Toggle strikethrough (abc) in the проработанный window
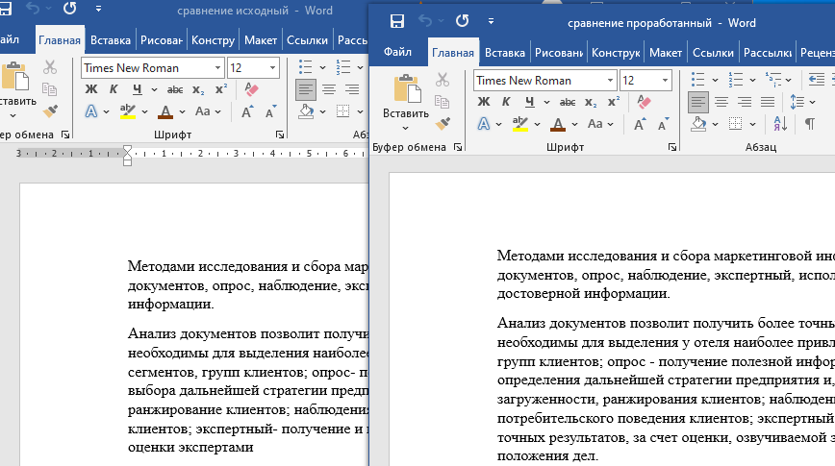This screenshot has height=466, width=835. click(x=568, y=102)
